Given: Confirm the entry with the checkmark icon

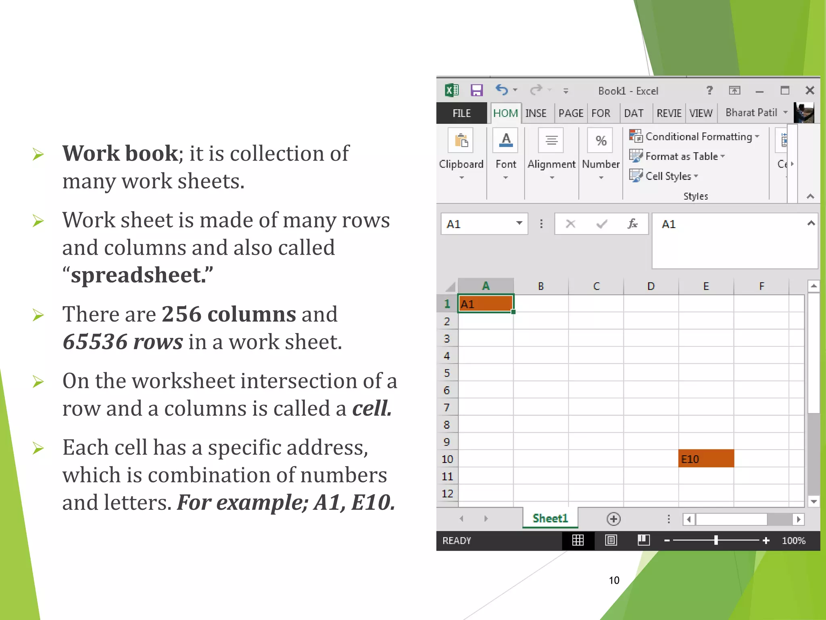Looking at the screenshot, I should pos(602,224).
